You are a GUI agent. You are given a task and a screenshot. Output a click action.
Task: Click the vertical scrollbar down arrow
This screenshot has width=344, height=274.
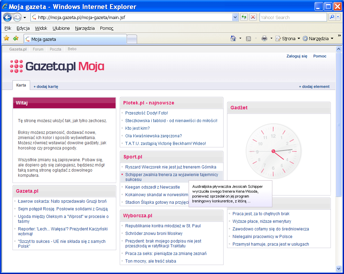[338, 268]
